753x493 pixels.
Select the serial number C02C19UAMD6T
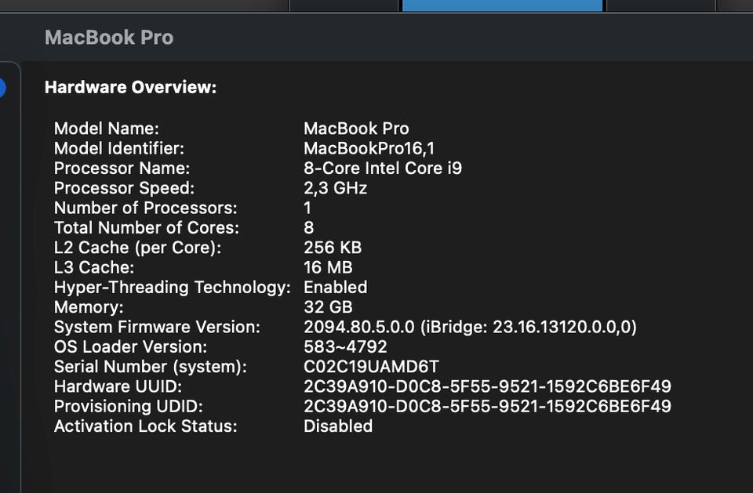pos(372,367)
